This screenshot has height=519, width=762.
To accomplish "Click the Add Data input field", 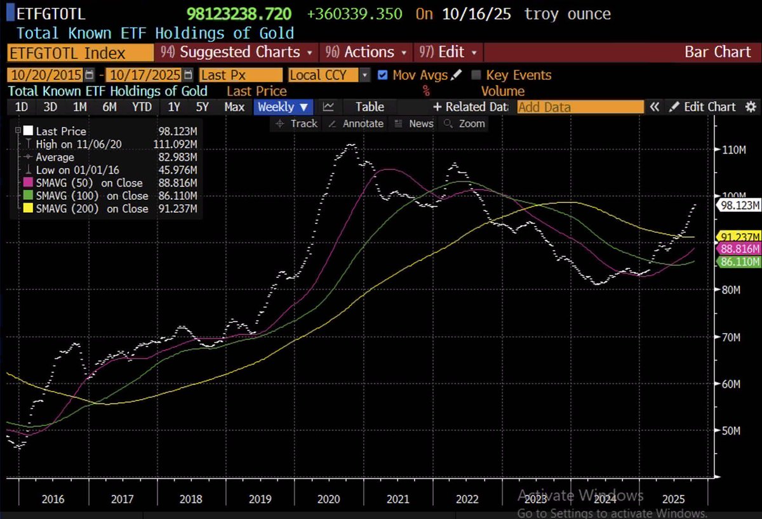I will (580, 107).
